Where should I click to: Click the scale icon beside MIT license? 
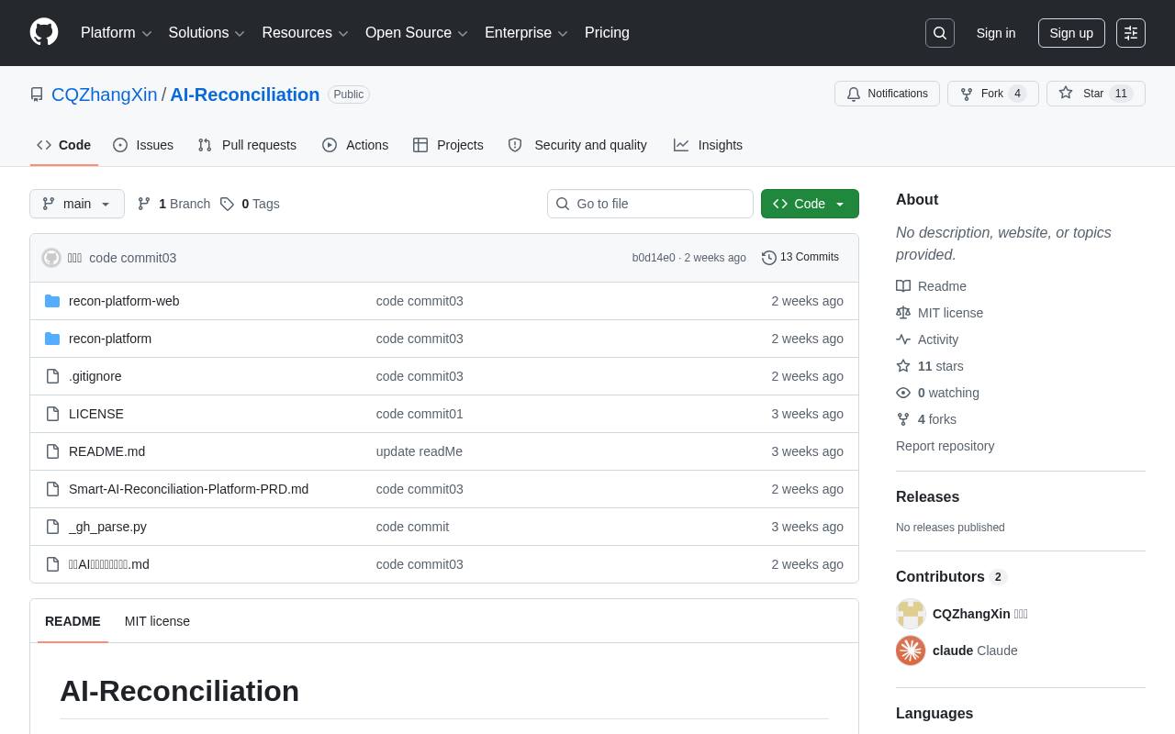(903, 313)
